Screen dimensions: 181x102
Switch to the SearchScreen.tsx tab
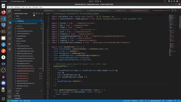click(139, 10)
